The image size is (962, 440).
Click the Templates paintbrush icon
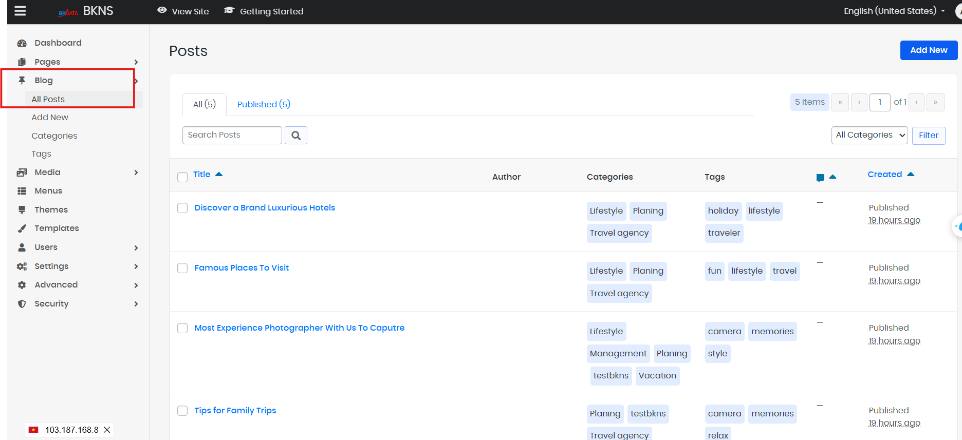pyautogui.click(x=22, y=228)
